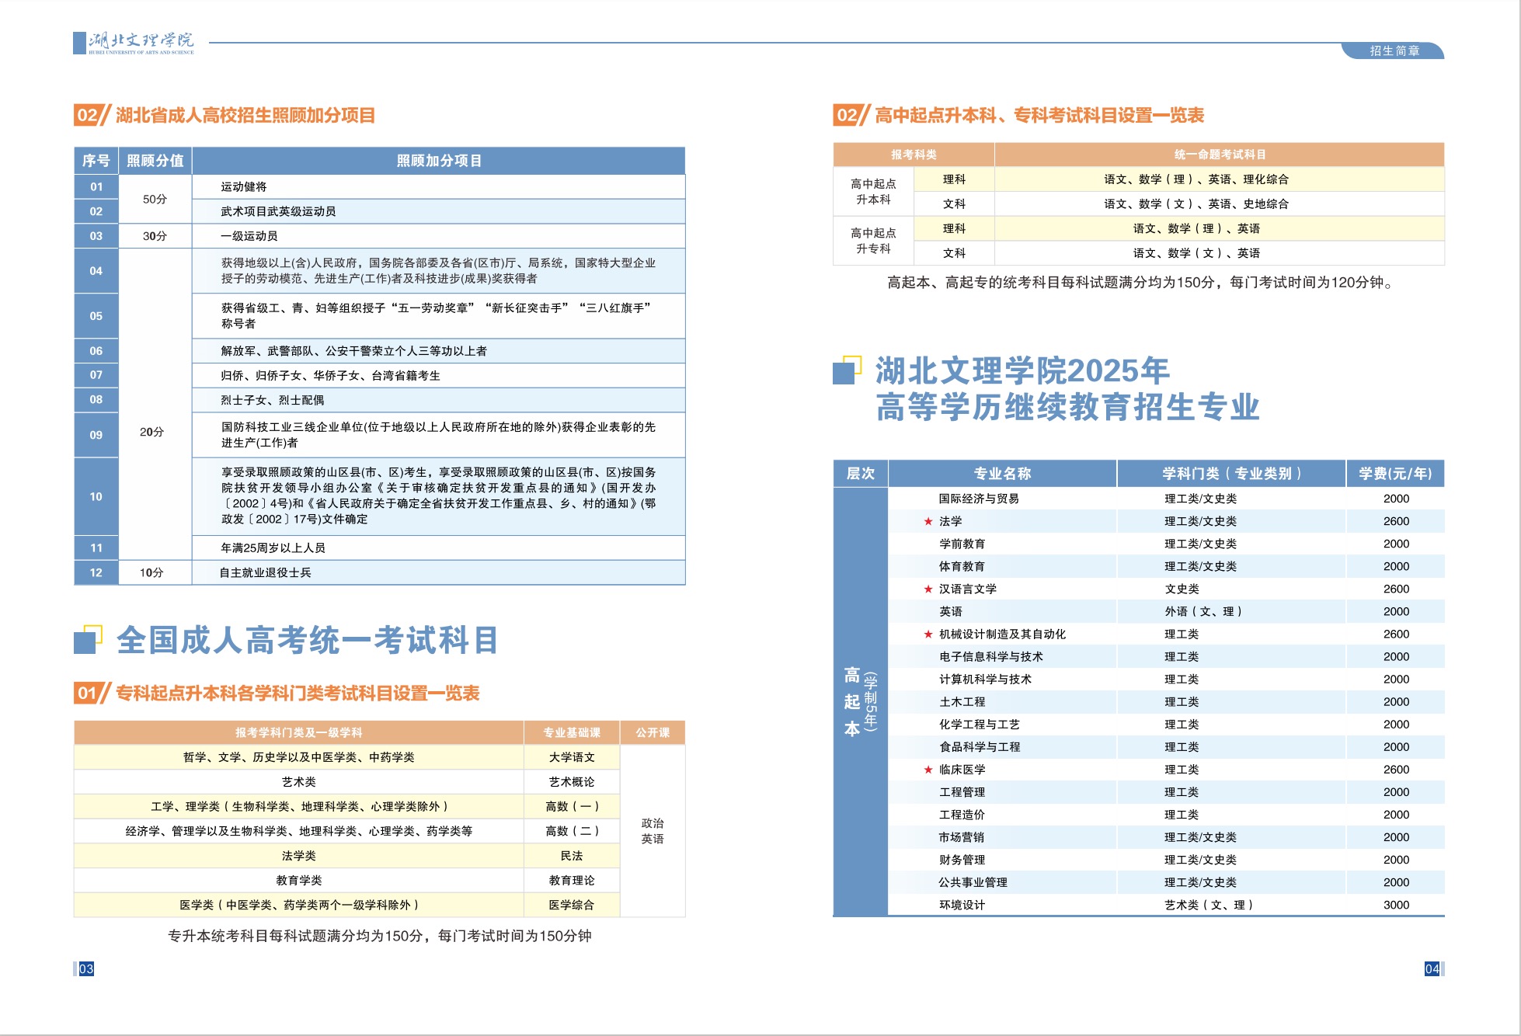
Task: Click page number 04
Action: pos(1432,968)
